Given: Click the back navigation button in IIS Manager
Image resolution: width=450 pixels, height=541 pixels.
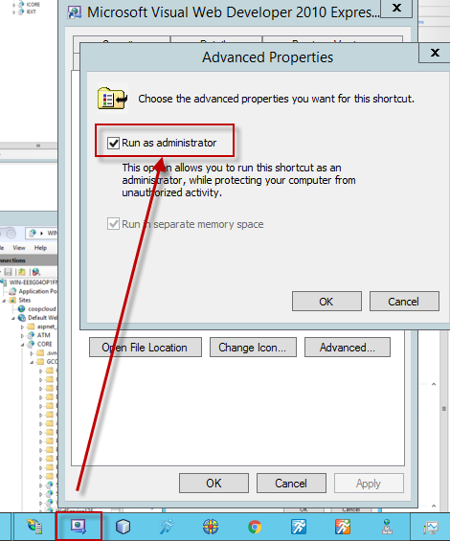Looking at the screenshot, I should point(11,234).
